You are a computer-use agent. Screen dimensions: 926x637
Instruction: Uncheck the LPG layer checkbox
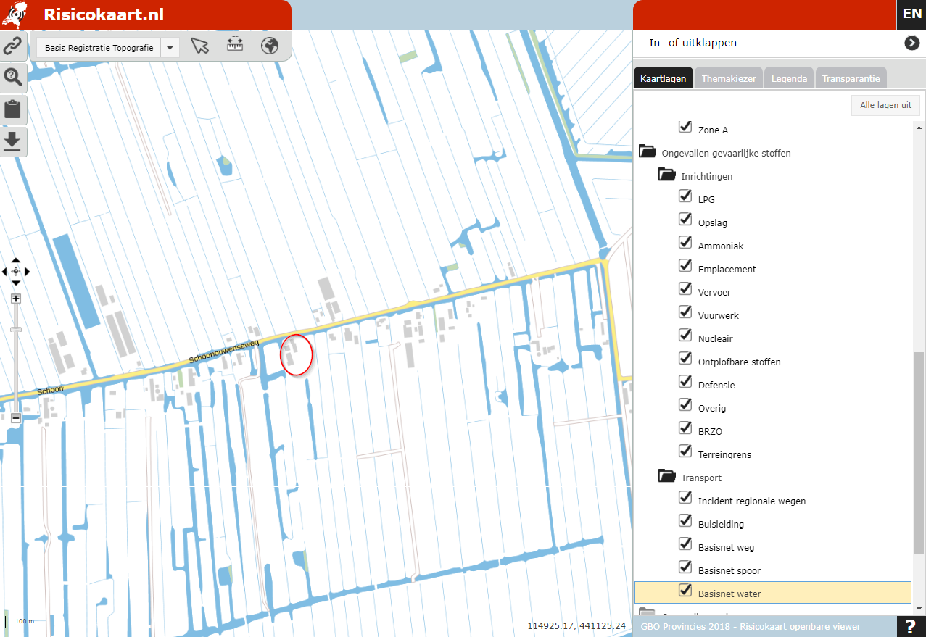[x=685, y=196]
